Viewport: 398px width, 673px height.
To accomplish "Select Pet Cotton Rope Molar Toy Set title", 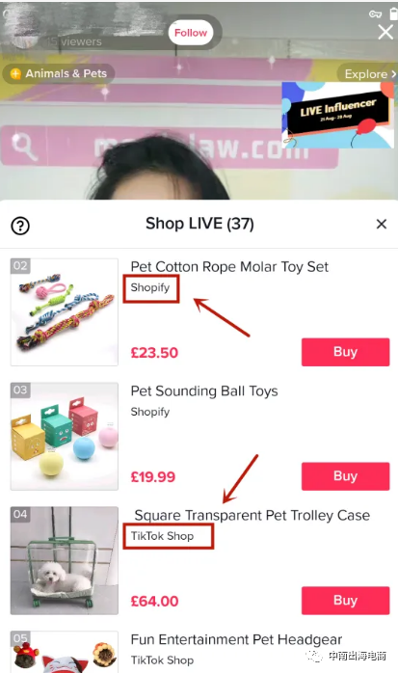I will (229, 266).
